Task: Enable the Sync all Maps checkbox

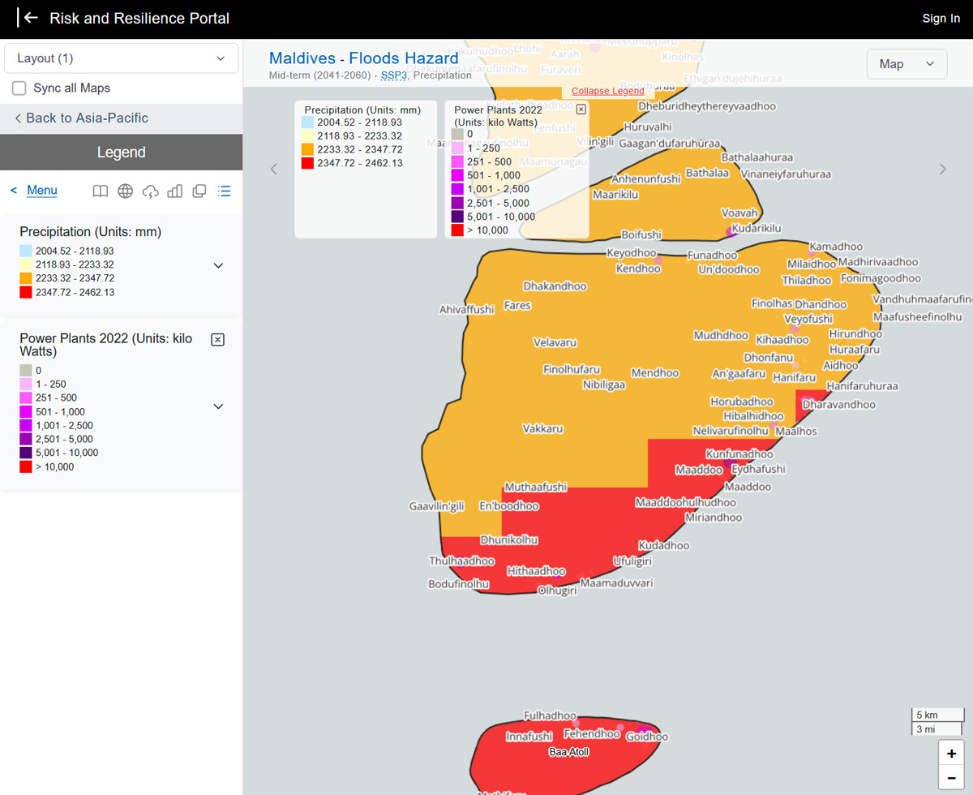Action: coord(19,88)
